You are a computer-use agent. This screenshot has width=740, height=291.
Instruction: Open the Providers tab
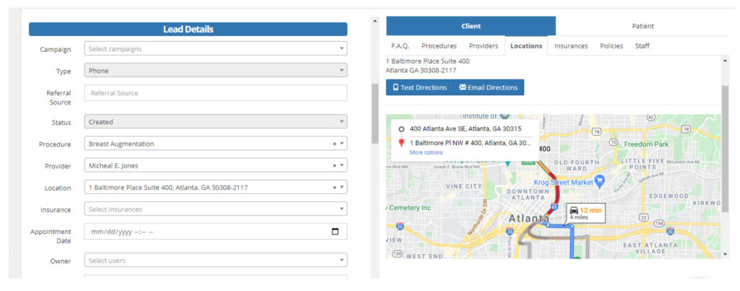(483, 46)
